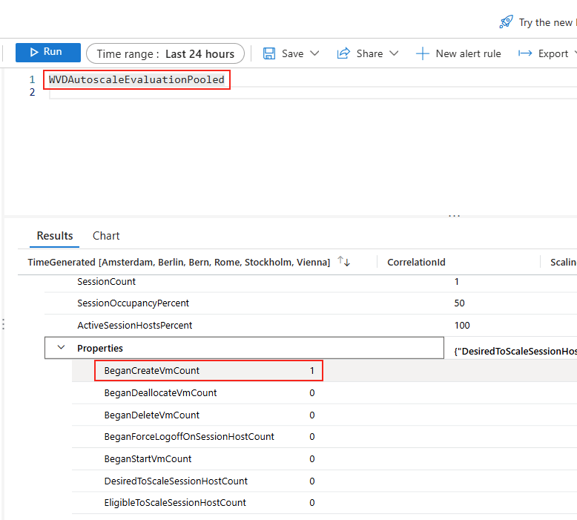Image resolution: width=577 pixels, height=520 pixels.
Task: Run the query with the Run button
Action: click(48, 52)
